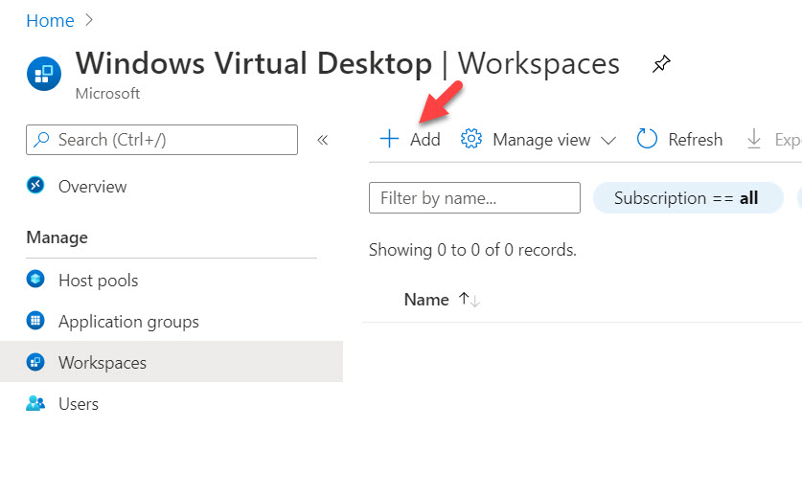Collapse the sidebar with double chevron
The width and height of the screenshot is (802, 496).
pyautogui.click(x=322, y=140)
